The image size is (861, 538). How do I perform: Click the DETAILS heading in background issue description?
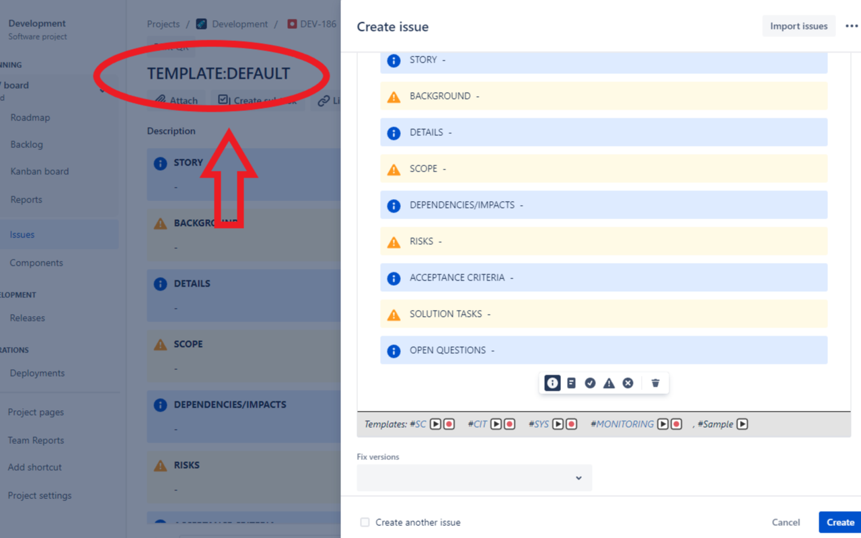192,283
